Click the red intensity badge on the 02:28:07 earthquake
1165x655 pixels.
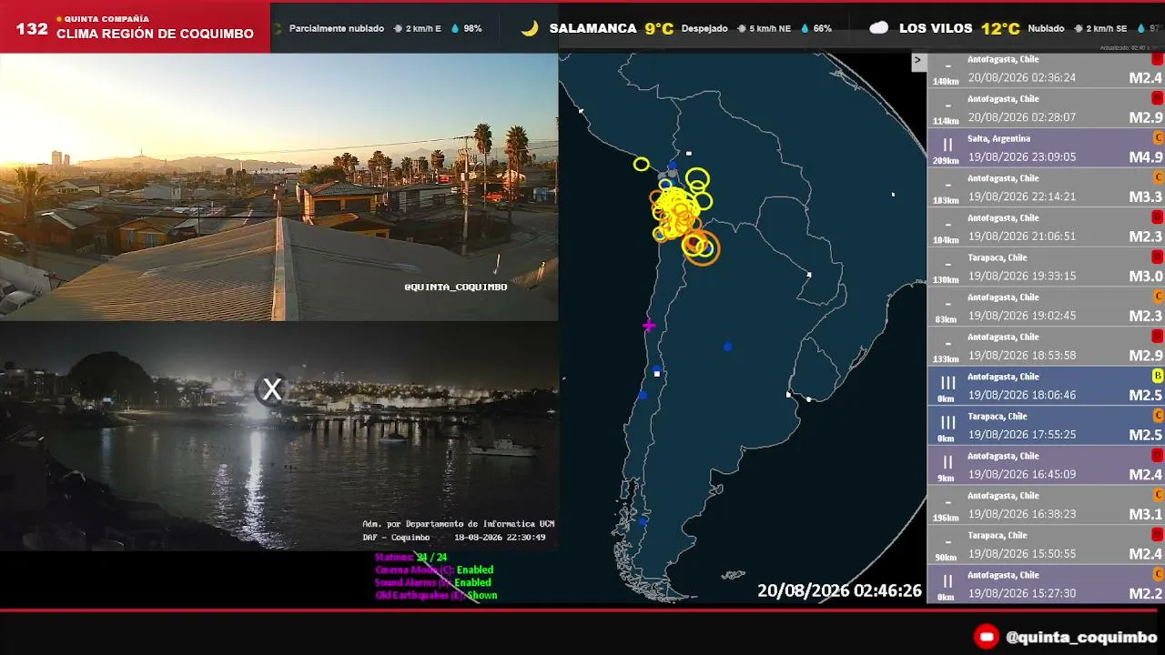(x=1158, y=98)
